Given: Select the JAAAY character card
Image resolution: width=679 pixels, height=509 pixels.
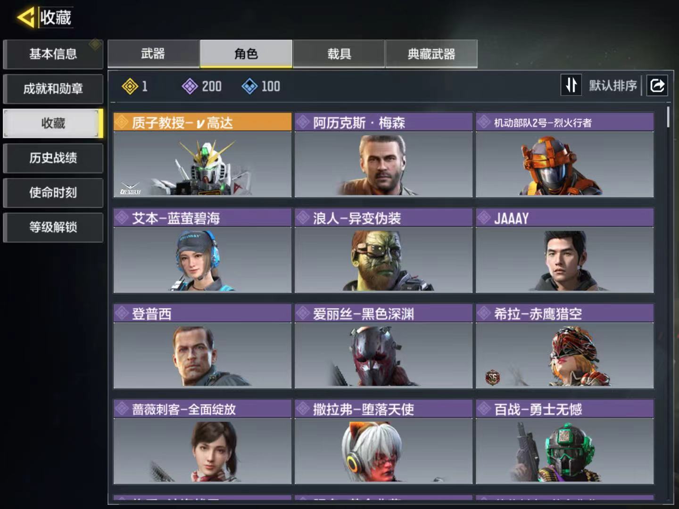Looking at the screenshot, I should [x=564, y=250].
